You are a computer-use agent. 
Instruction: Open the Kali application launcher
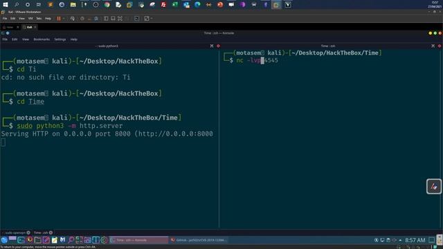coord(4,240)
